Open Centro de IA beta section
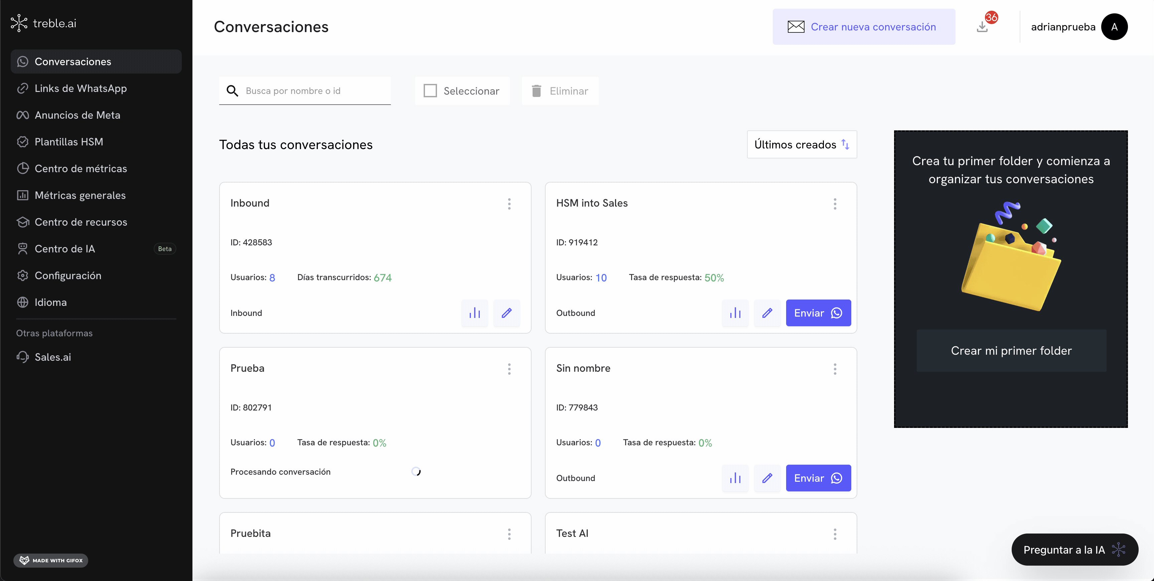The height and width of the screenshot is (581, 1154). 65,249
